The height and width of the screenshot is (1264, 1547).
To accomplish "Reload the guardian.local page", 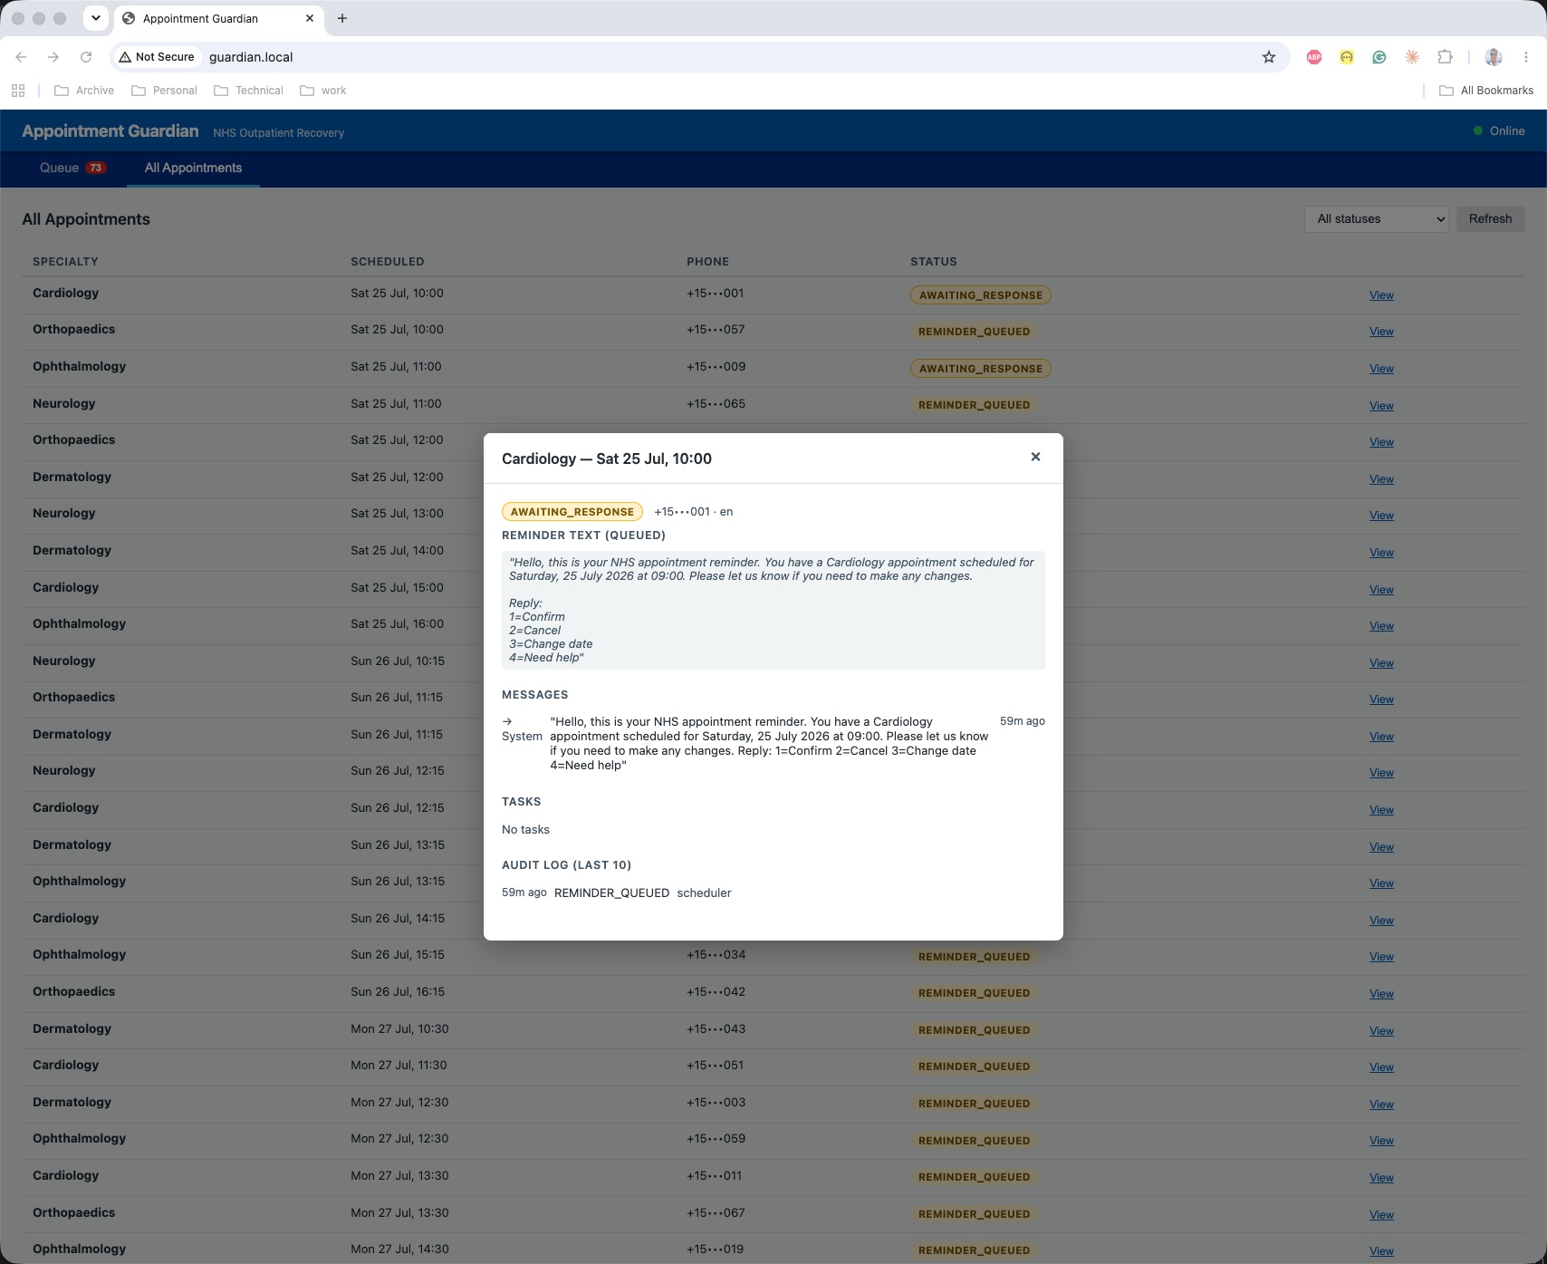I will (x=86, y=57).
